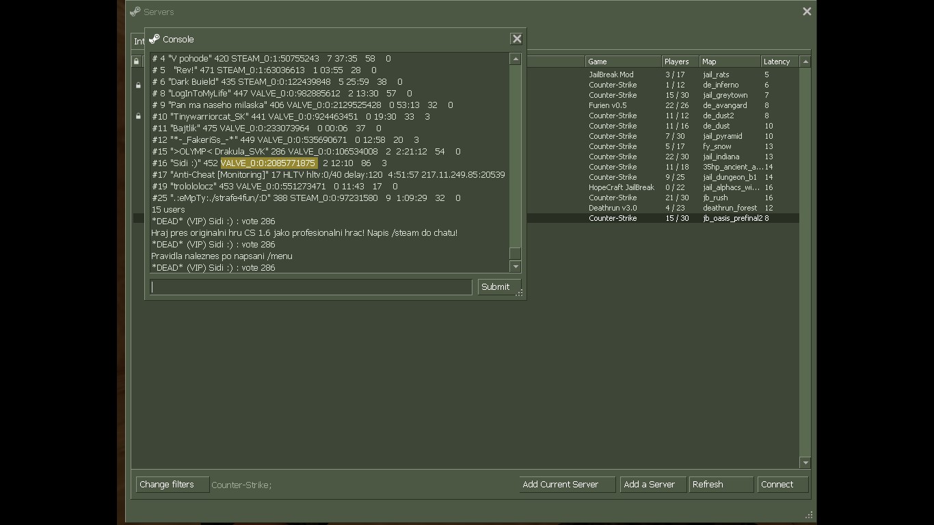Click the '0 / 22' players cell
The height and width of the screenshot is (525, 934).
(x=675, y=187)
